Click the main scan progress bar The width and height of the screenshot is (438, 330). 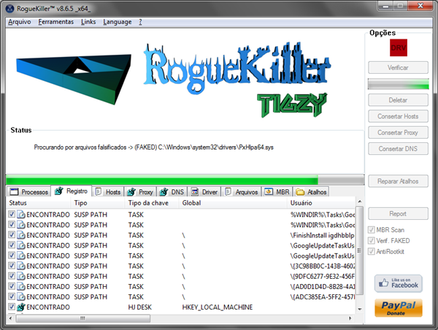(185, 180)
